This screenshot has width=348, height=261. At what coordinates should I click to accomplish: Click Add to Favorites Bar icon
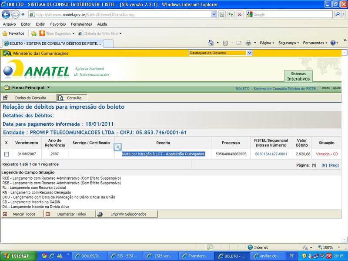coord(34,33)
